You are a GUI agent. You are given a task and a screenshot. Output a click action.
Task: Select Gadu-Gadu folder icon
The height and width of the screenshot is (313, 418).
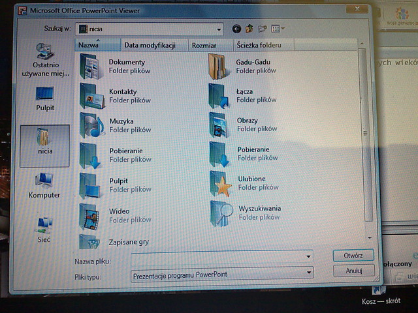219,67
